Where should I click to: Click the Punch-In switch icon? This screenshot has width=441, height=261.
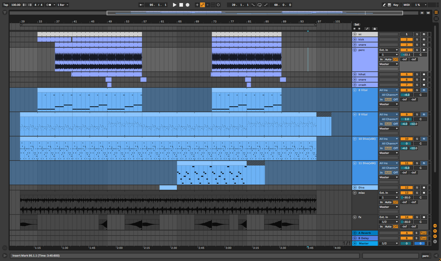(x=253, y=5)
